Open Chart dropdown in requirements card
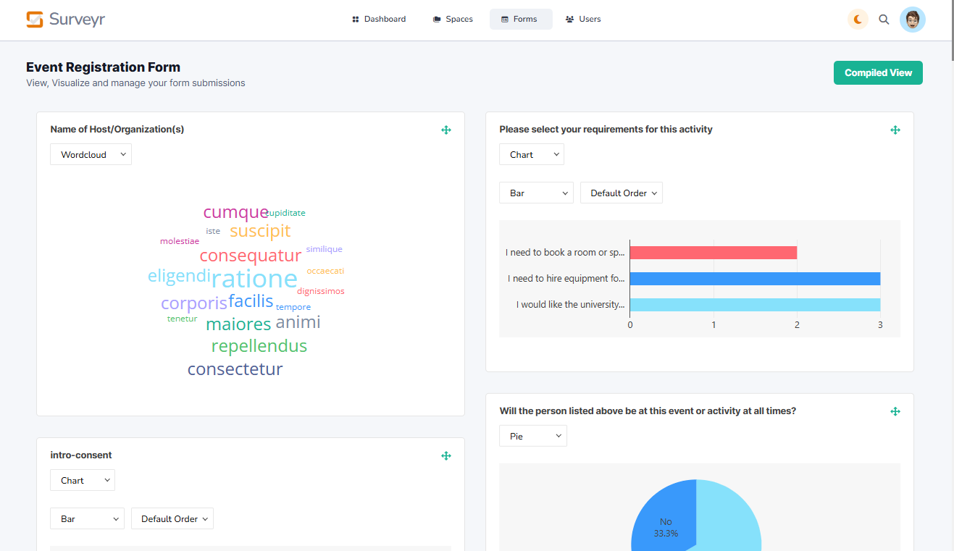The height and width of the screenshot is (551, 954). pos(531,155)
